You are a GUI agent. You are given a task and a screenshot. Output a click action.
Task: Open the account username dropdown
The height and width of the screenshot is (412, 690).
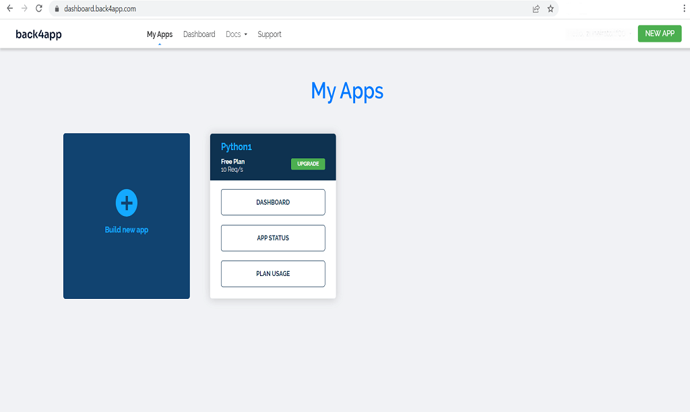coord(600,34)
